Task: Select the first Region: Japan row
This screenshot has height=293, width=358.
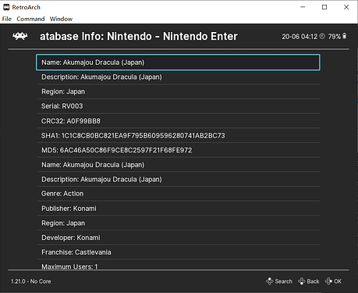Action: click(x=178, y=91)
